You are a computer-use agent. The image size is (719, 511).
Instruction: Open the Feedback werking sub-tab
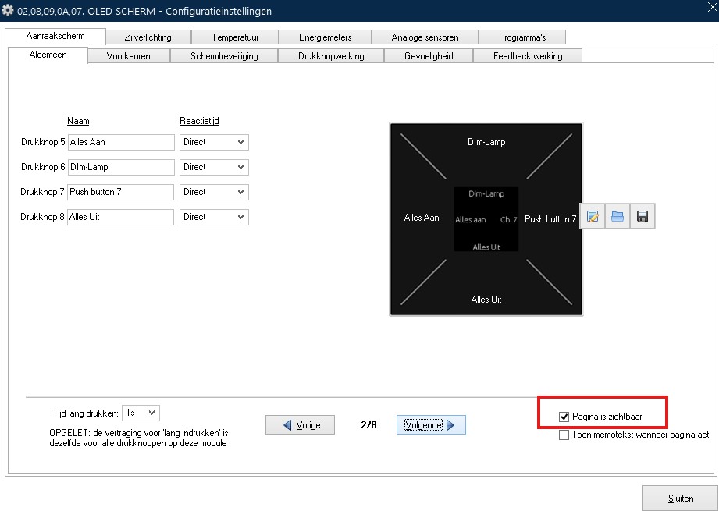click(x=528, y=56)
